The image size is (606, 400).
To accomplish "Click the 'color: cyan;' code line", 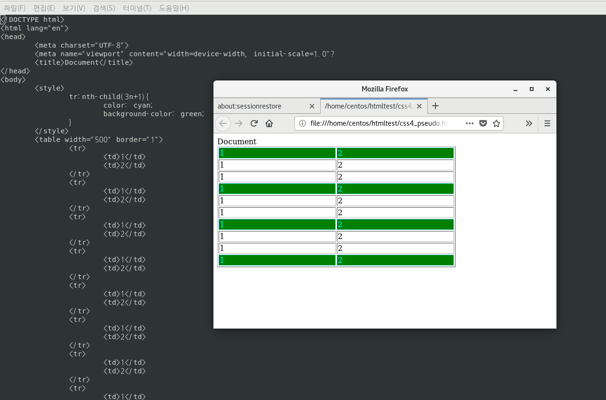I will tap(128, 105).
